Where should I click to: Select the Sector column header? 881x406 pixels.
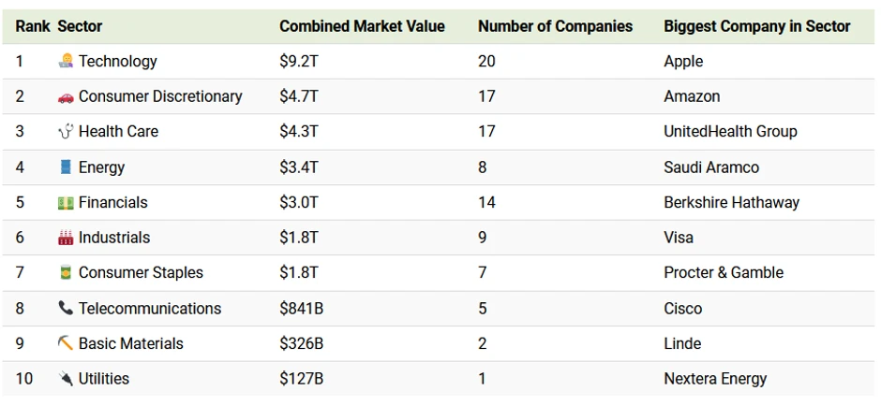(x=80, y=26)
